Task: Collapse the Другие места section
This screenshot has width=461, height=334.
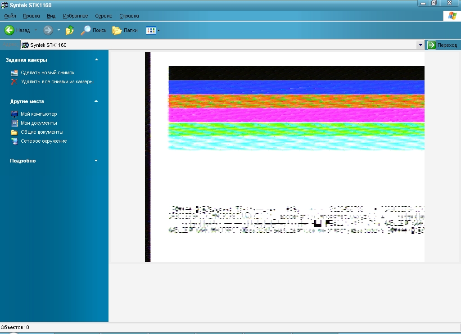Action: click(x=96, y=101)
